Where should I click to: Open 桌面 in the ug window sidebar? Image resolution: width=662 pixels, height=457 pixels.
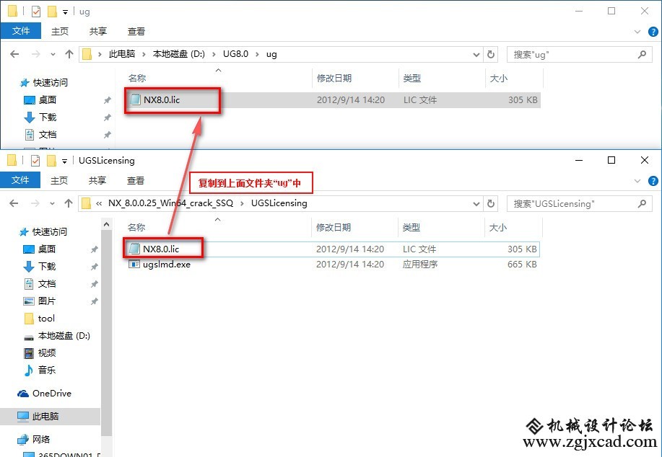[48, 100]
